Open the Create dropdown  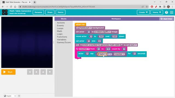[143, 12]
